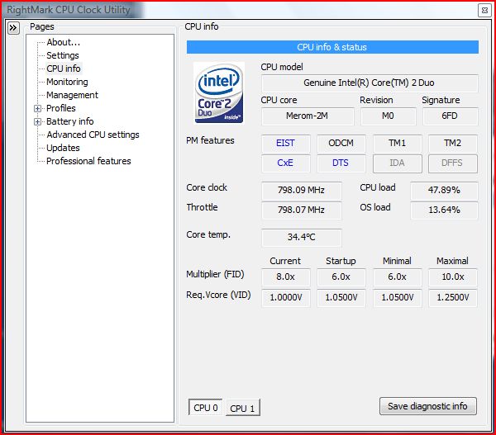Click the 'PM features' label
This screenshot has height=435, width=496.
(x=210, y=140)
